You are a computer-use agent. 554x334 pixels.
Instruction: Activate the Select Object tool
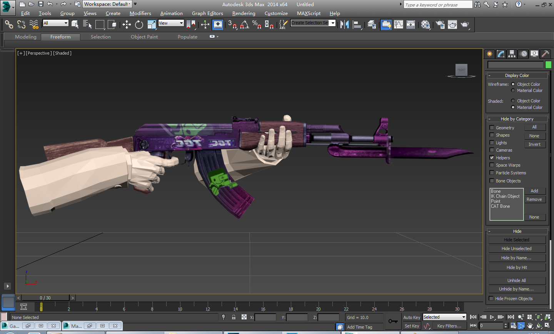[x=75, y=25]
